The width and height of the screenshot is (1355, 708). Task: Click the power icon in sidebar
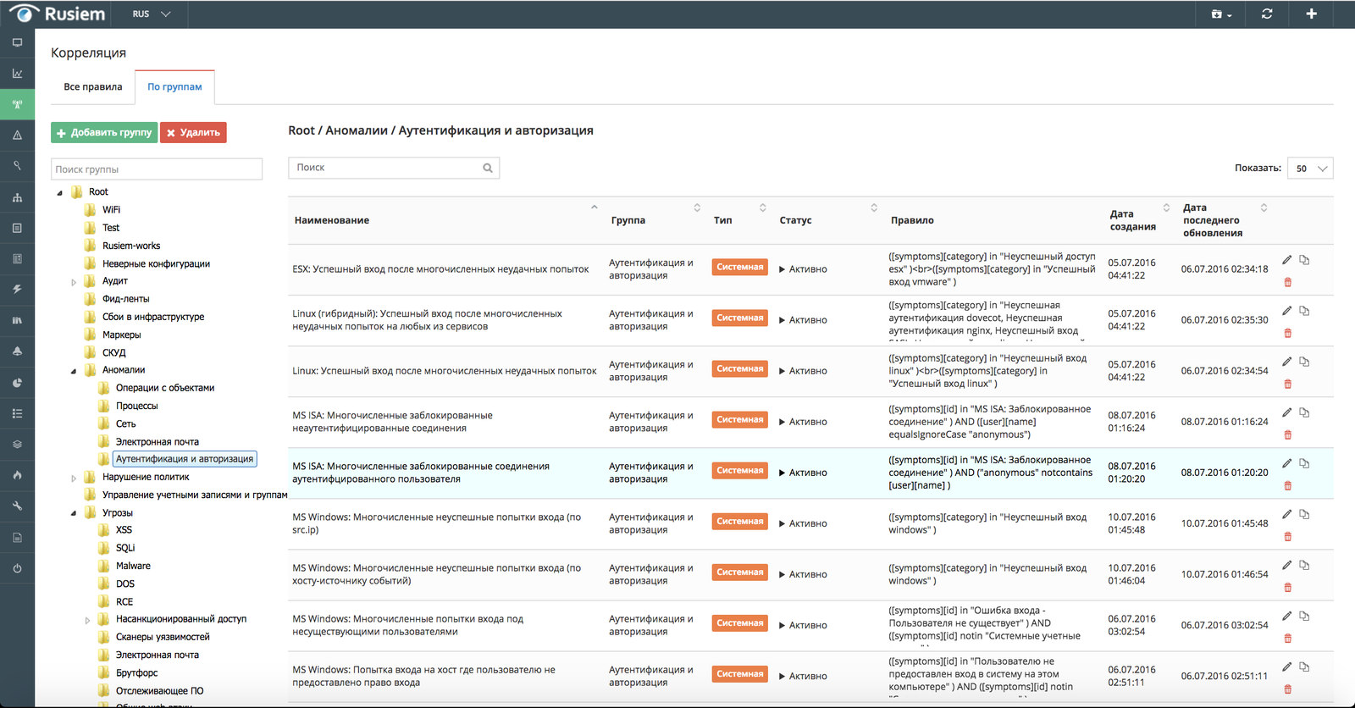pyautogui.click(x=17, y=568)
